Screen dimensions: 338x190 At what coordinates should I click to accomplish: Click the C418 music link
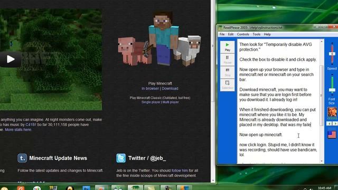(x=30, y=125)
